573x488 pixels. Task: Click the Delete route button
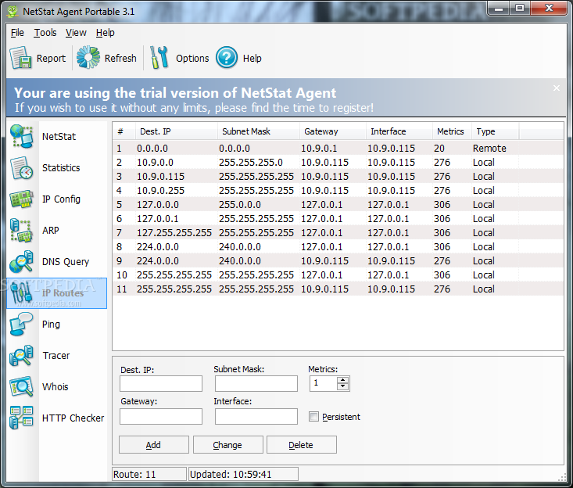(x=301, y=445)
